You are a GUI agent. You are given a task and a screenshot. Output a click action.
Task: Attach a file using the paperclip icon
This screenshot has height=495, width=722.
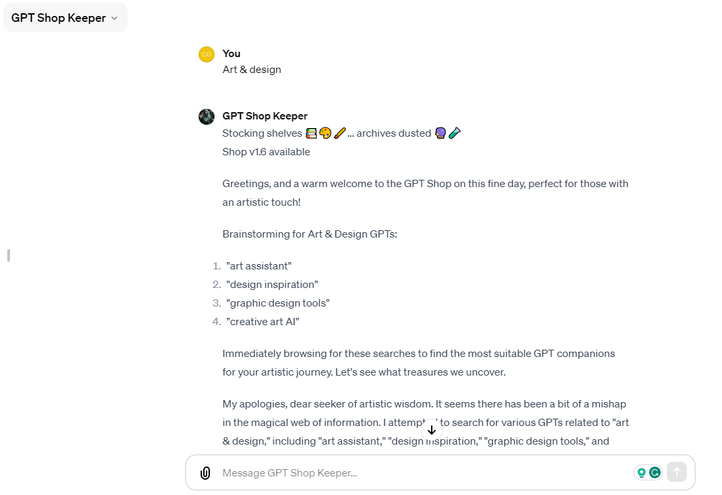coord(206,472)
